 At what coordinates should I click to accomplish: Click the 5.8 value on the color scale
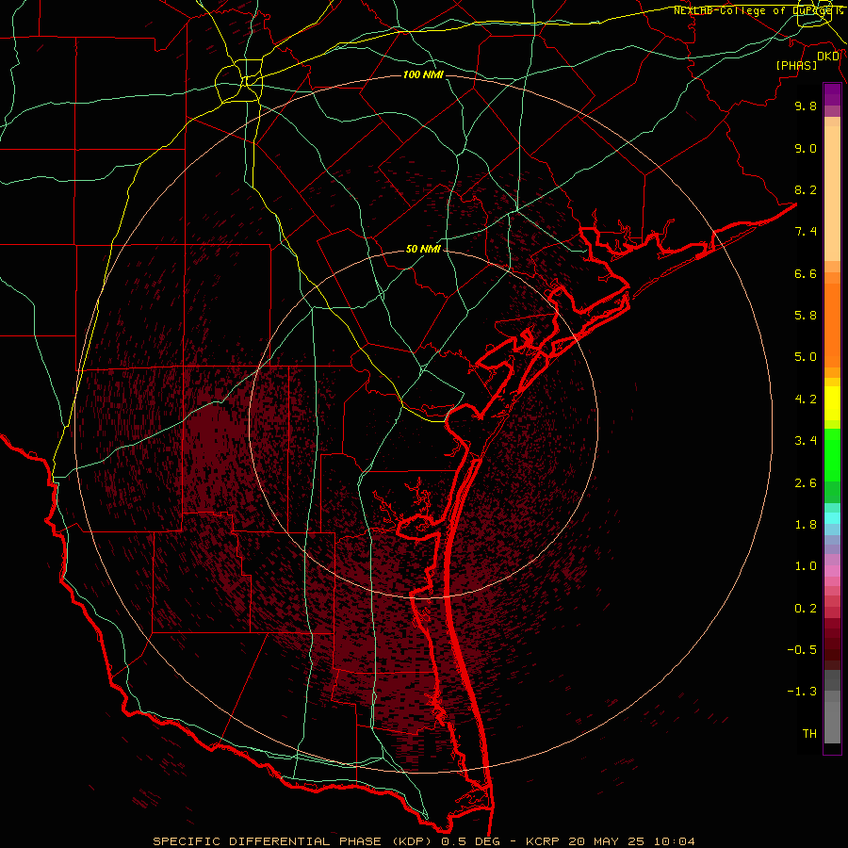806,316
